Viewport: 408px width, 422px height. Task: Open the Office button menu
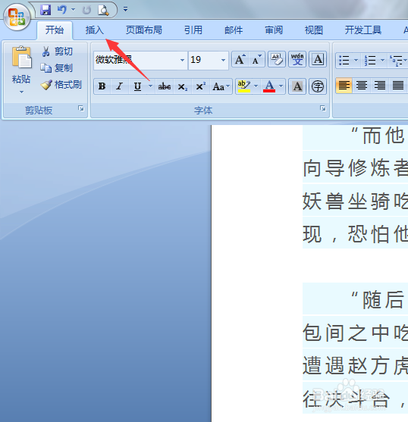coord(17,17)
